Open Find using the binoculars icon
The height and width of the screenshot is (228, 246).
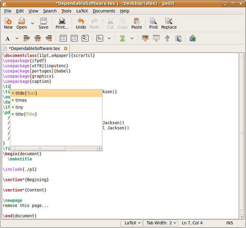point(153,23)
